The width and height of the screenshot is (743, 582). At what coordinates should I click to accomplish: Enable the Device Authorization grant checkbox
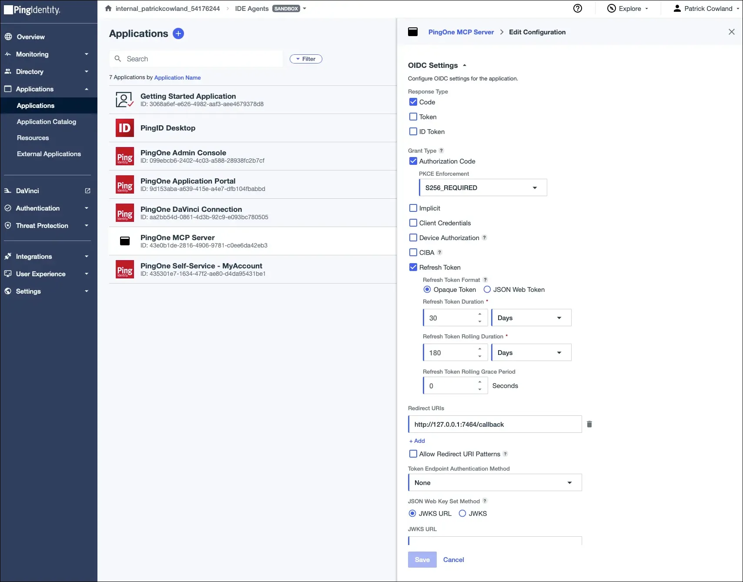point(413,237)
